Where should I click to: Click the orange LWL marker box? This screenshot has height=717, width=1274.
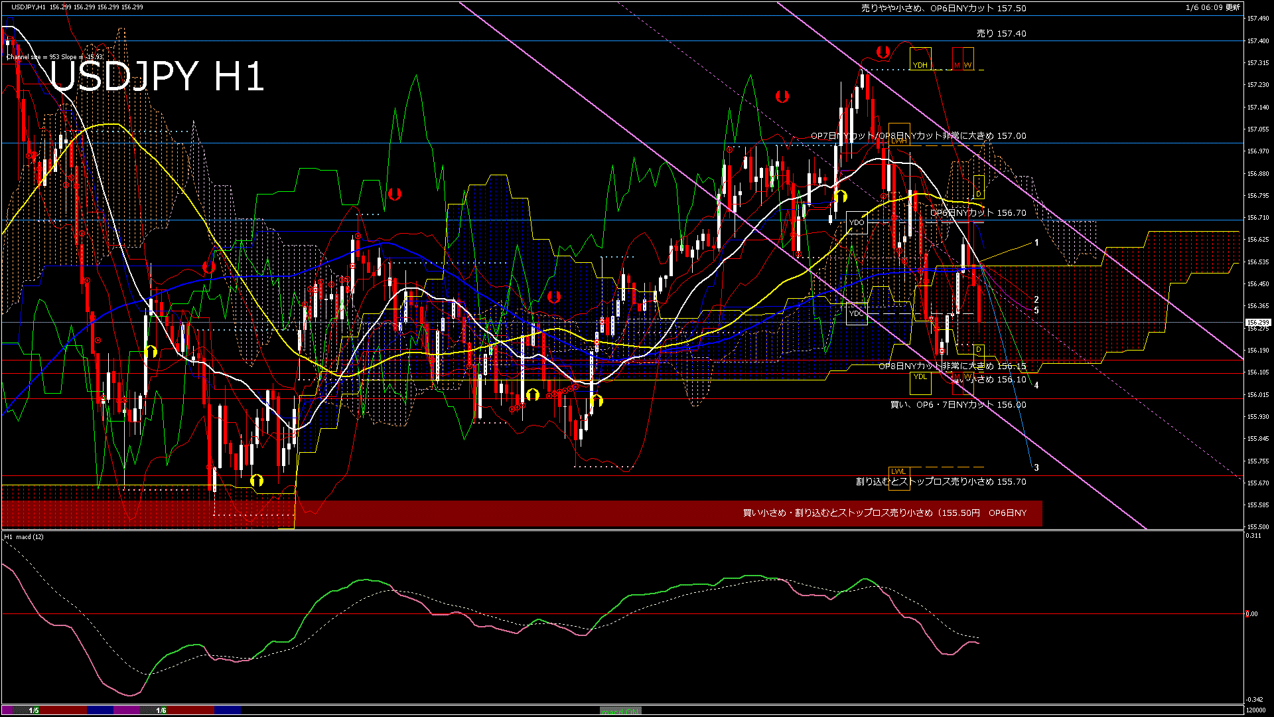(x=898, y=471)
